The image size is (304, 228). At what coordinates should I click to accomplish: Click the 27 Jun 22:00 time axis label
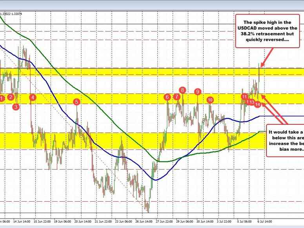click(x=164, y=221)
